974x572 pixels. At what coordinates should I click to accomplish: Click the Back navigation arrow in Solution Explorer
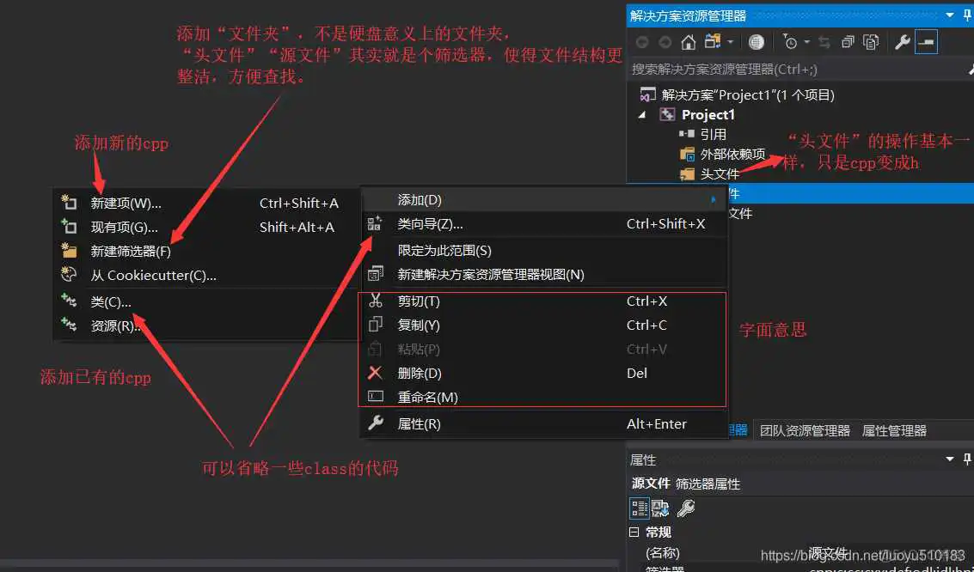coord(640,41)
